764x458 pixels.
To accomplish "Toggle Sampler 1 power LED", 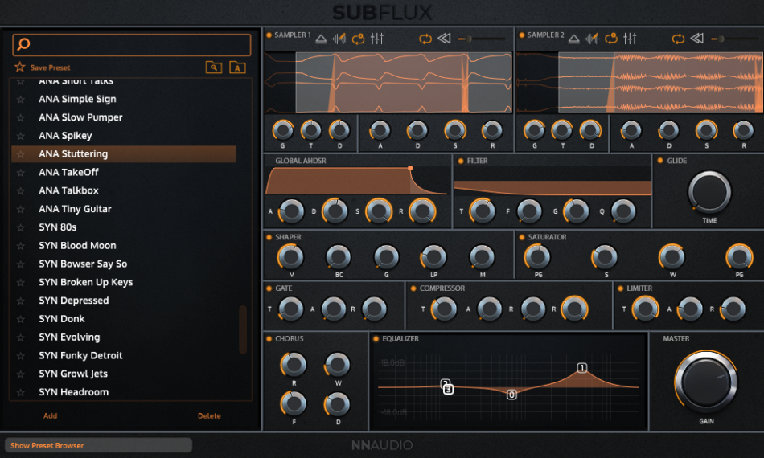I will click(269, 35).
